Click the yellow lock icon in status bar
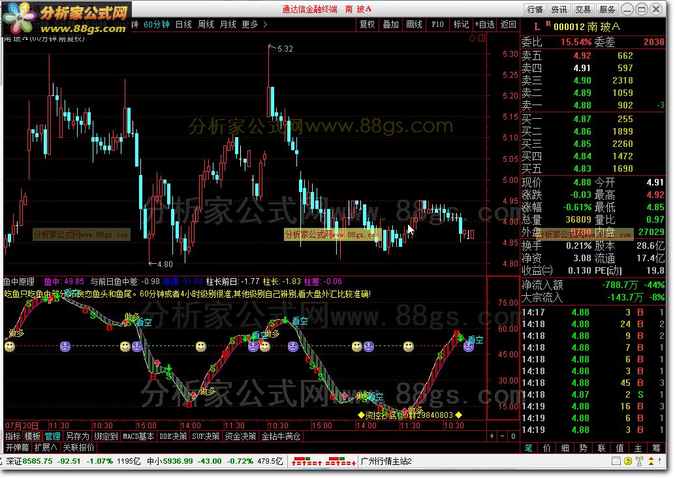Viewport: 675px width, 478px height. 627,461
